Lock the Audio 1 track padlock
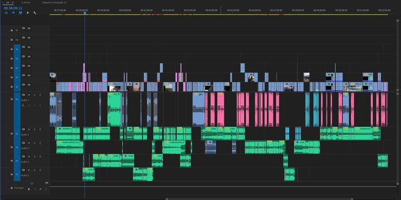401x200 pixels. pos(11,99)
